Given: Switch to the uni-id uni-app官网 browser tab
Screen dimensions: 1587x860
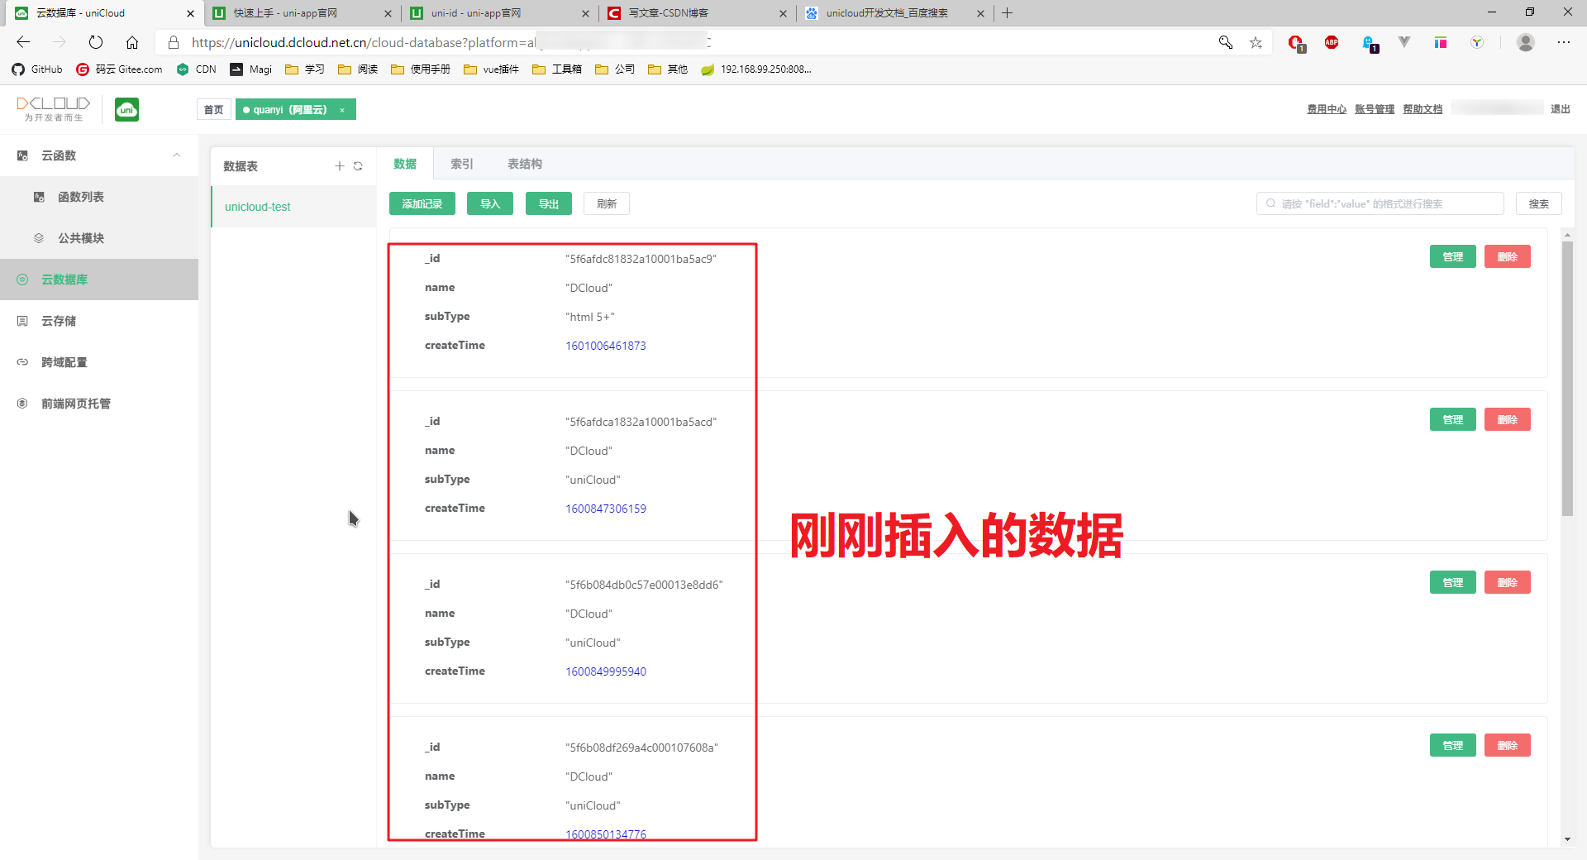Looking at the screenshot, I should [500, 13].
